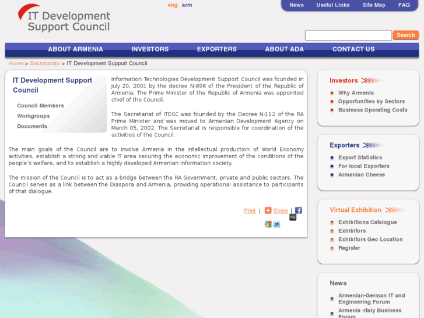This screenshot has width=424, height=318.
Task: Click the 'IT Development Support Council' panel title
Action: [52, 85]
